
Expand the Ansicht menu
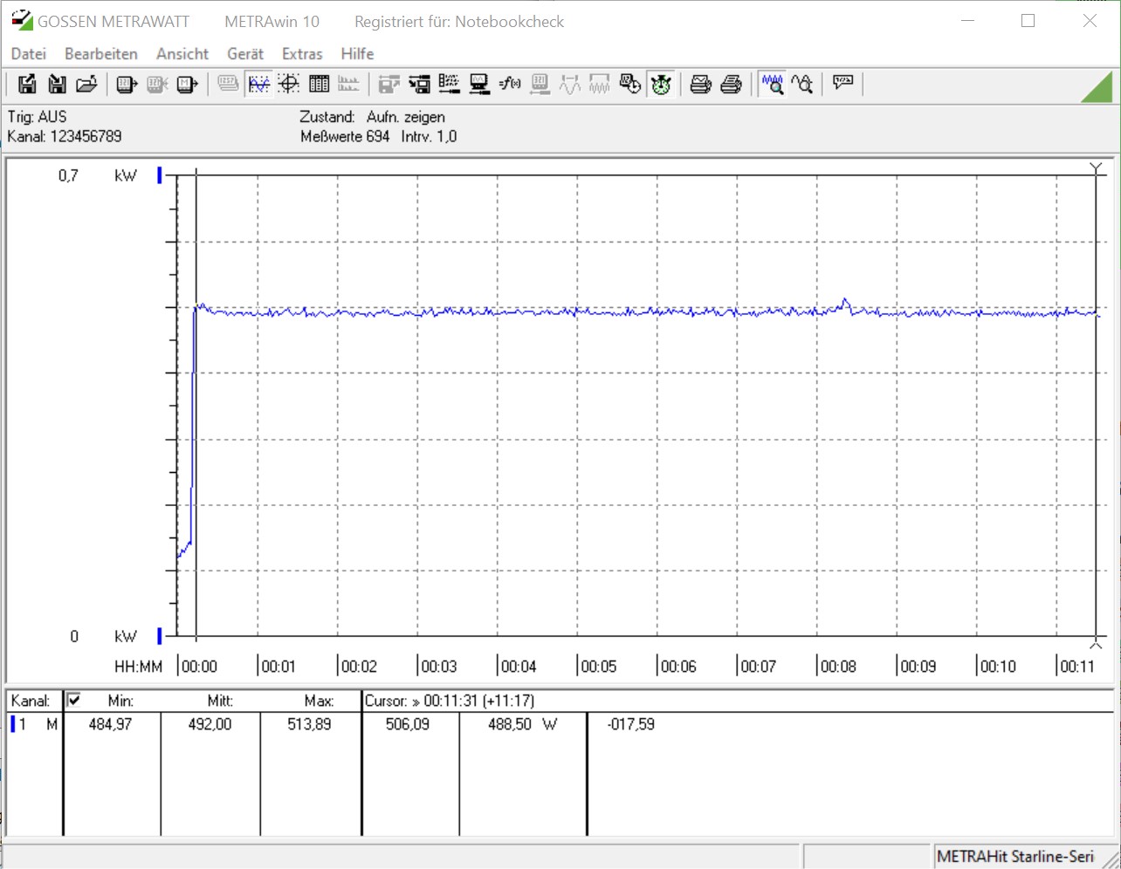point(182,54)
